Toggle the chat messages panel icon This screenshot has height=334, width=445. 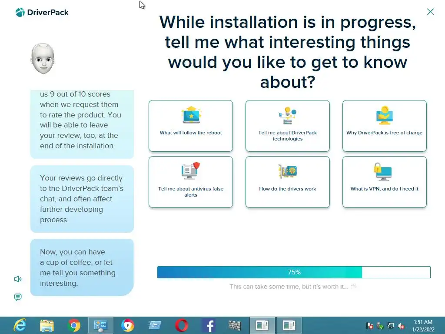pos(18,297)
